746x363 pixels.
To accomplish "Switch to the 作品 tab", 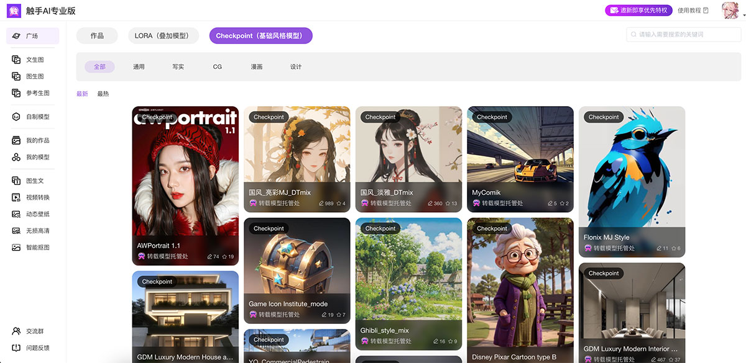I will (97, 36).
